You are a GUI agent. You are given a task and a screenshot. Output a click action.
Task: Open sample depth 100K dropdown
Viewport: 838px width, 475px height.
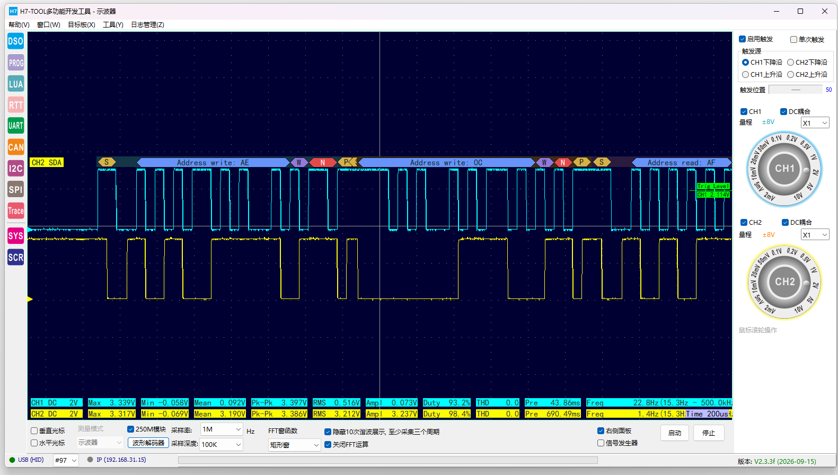222,444
